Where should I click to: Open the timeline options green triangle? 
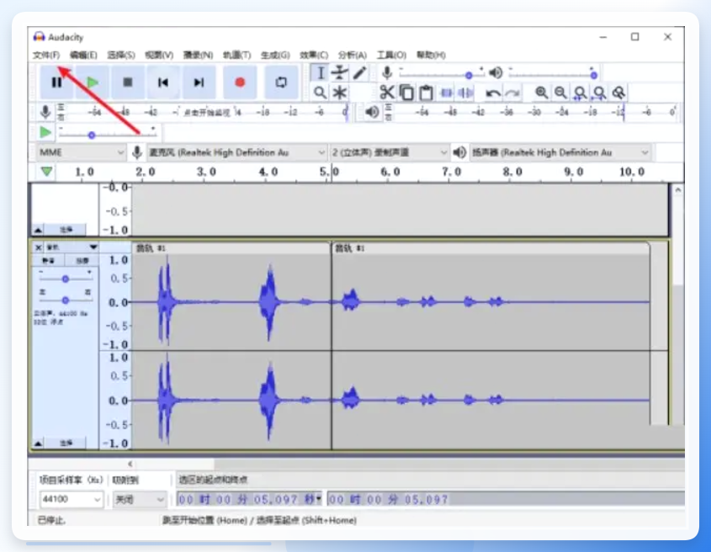[47, 172]
